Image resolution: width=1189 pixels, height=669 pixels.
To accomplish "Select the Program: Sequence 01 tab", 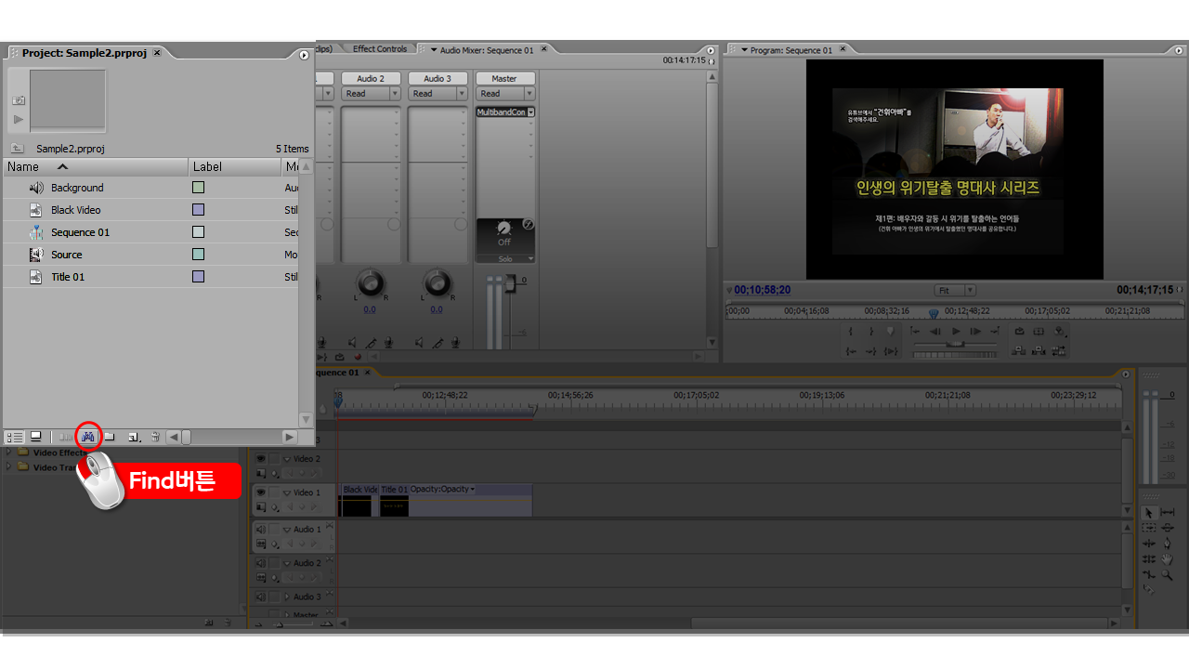I will point(790,50).
